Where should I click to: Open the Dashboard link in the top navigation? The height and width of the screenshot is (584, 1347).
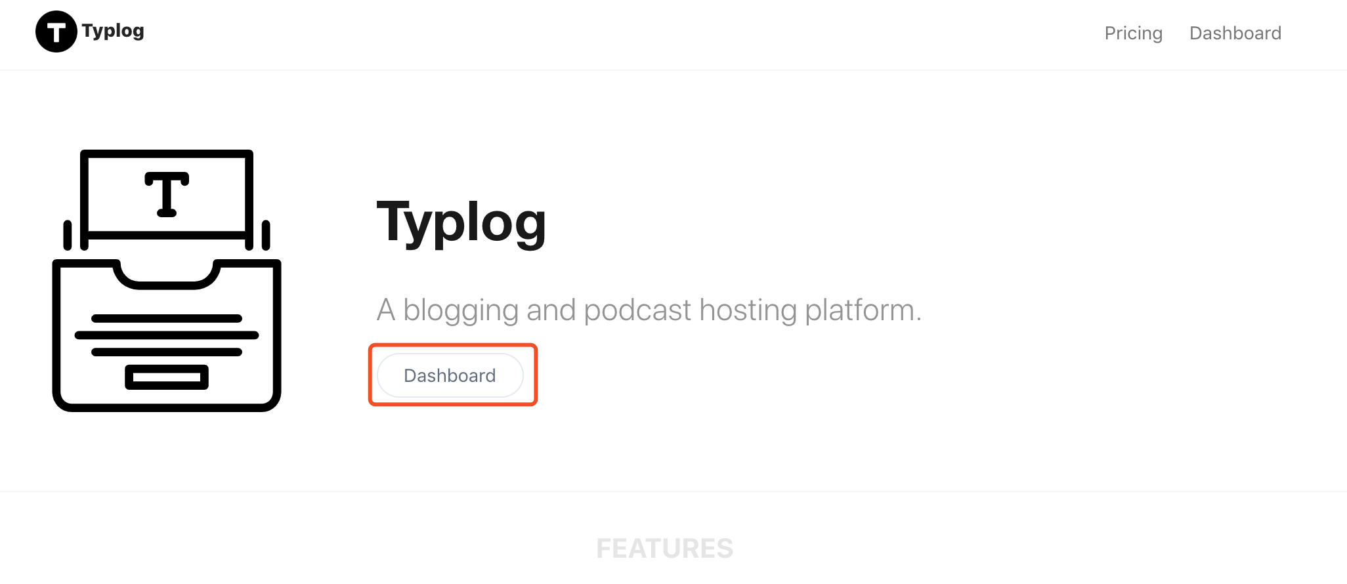[x=1235, y=33]
